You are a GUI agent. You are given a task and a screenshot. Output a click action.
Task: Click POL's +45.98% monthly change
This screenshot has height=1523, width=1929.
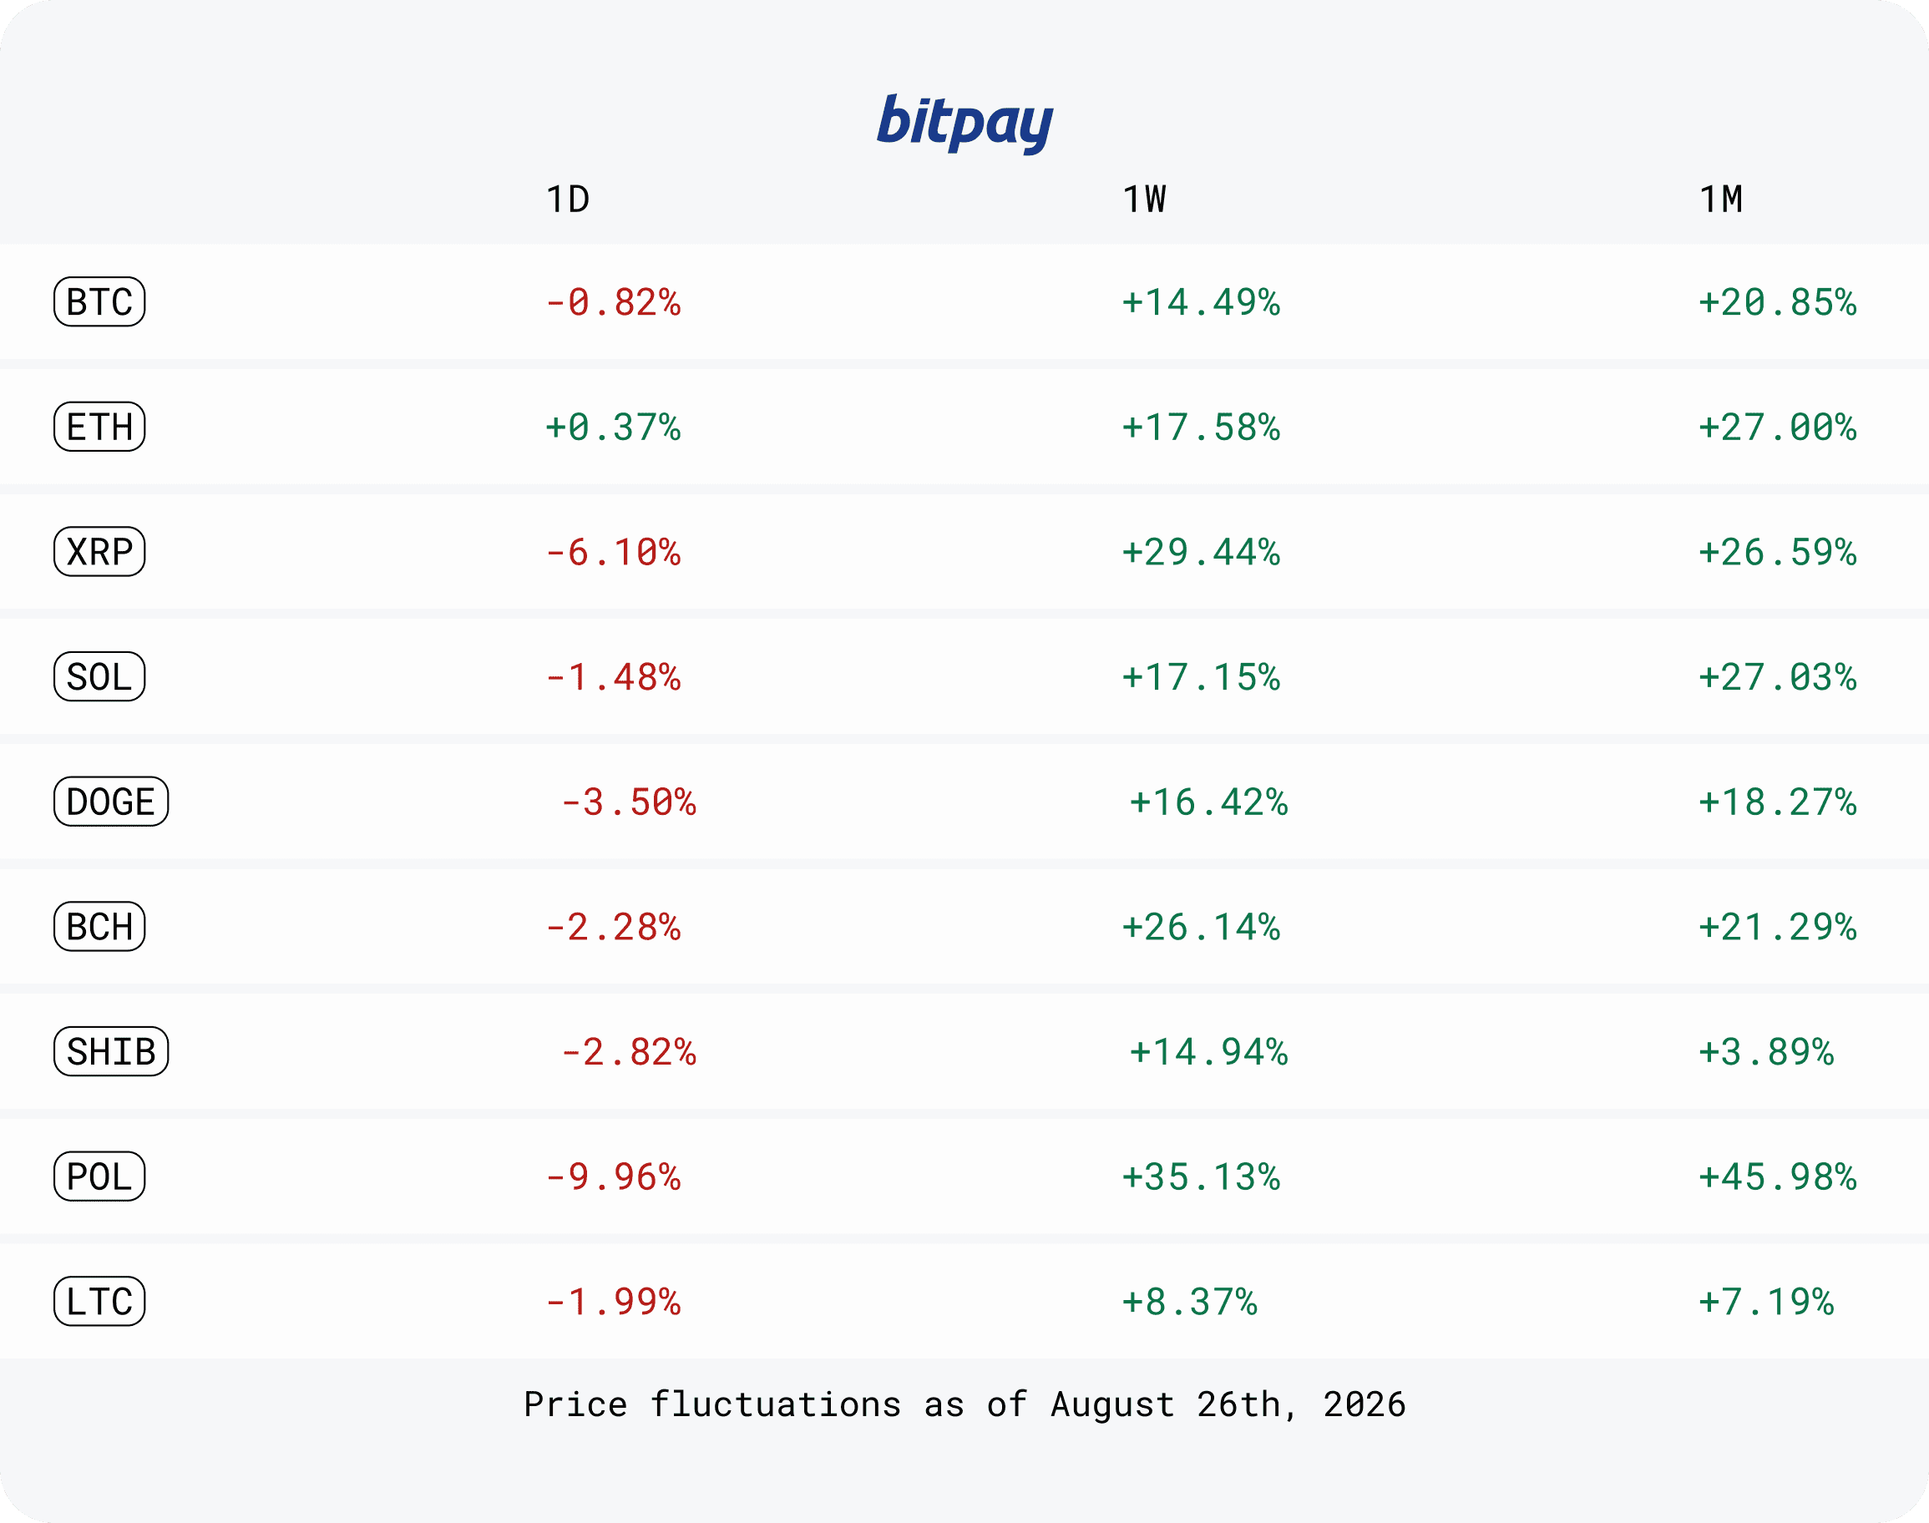tap(1777, 1176)
